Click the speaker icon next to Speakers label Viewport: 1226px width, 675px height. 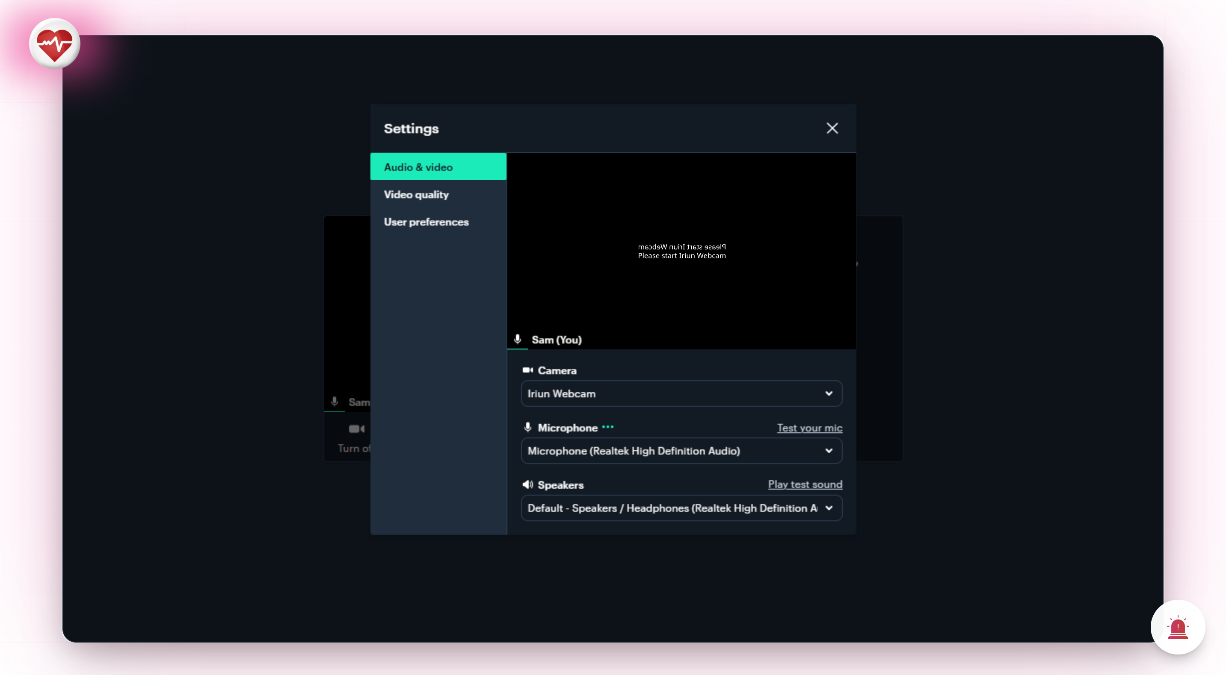point(527,484)
